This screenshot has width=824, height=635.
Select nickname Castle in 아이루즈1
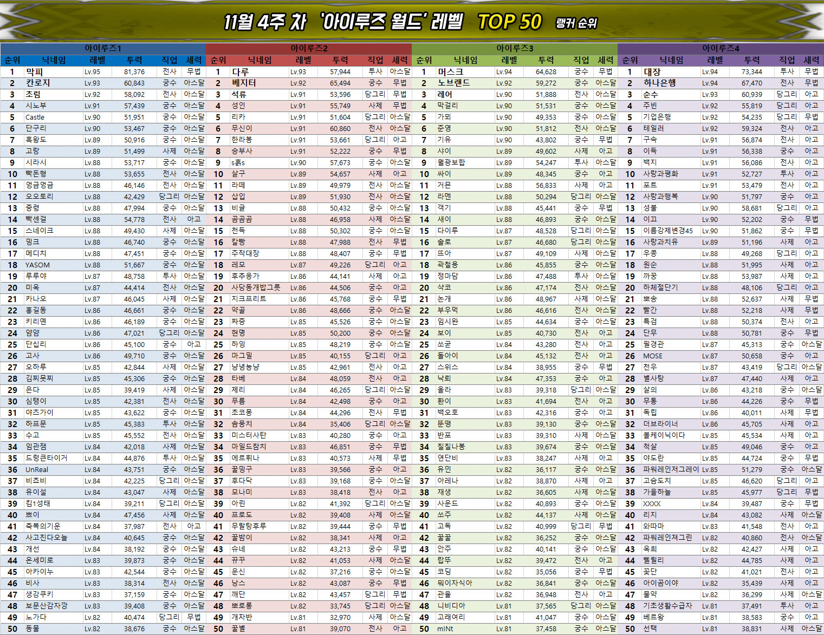pyautogui.click(x=35, y=117)
